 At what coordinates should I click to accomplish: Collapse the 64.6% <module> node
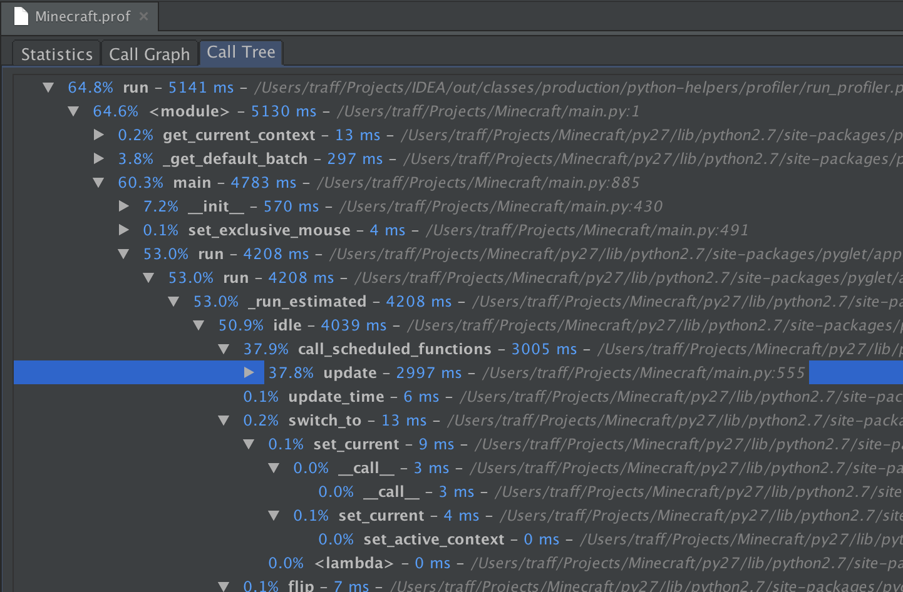coord(73,111)
